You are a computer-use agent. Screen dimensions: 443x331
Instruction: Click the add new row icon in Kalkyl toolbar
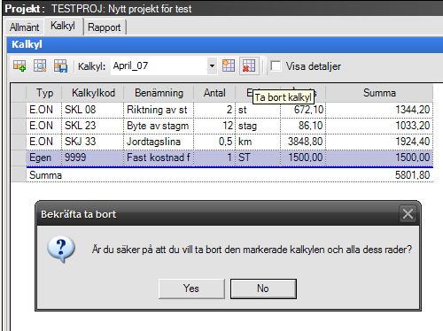(19, 65)
